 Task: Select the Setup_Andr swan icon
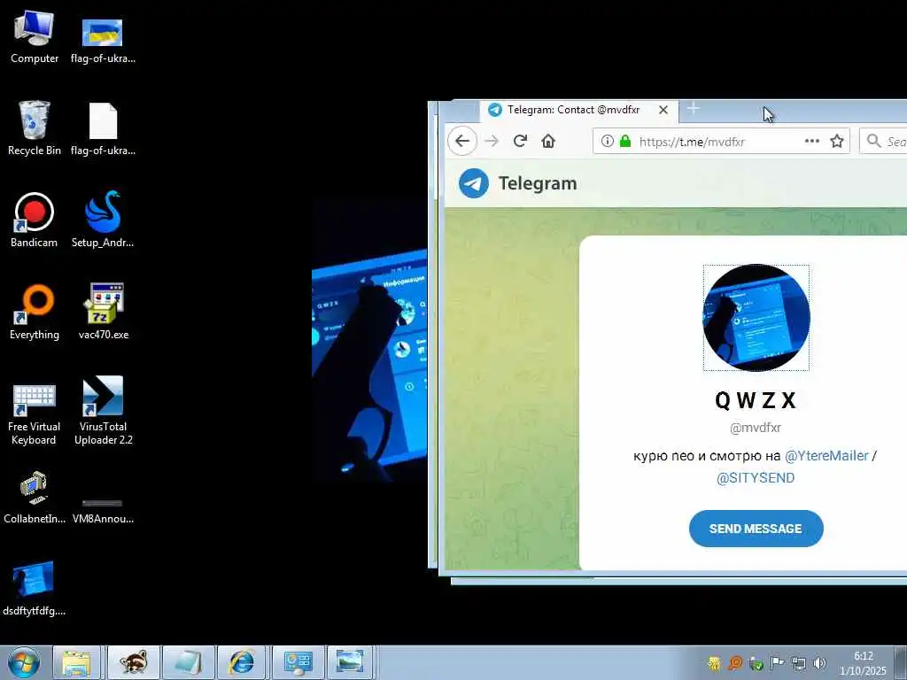[x=103, y=220]
